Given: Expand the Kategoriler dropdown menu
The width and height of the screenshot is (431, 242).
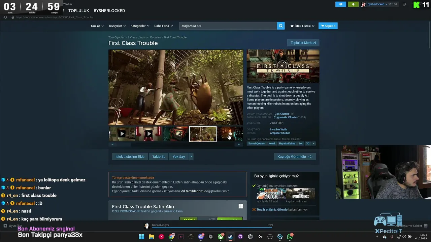Looking at the screenshot, I should coord(140,26).
